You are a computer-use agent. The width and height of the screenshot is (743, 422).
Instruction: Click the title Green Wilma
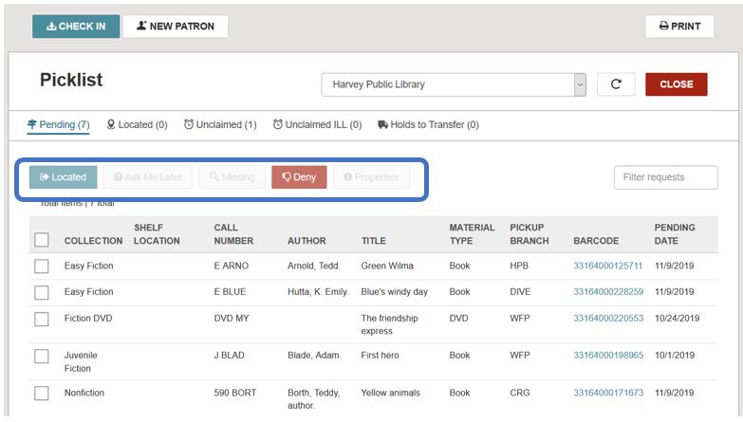point(387,266)
